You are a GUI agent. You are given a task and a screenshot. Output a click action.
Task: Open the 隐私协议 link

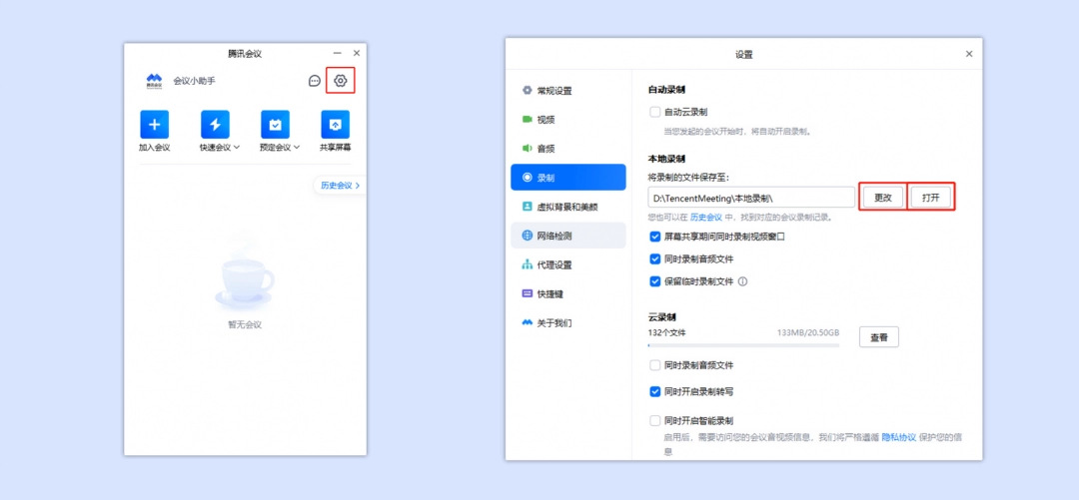(x=899, y=437)
